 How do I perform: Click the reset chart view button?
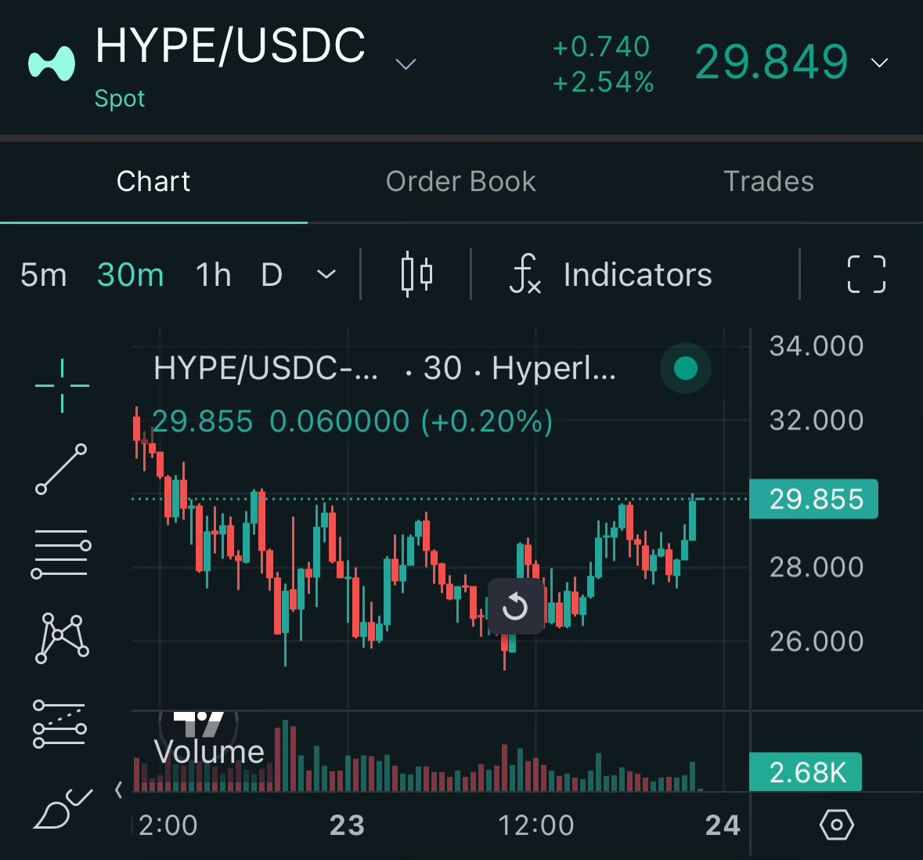pos(516,606)
